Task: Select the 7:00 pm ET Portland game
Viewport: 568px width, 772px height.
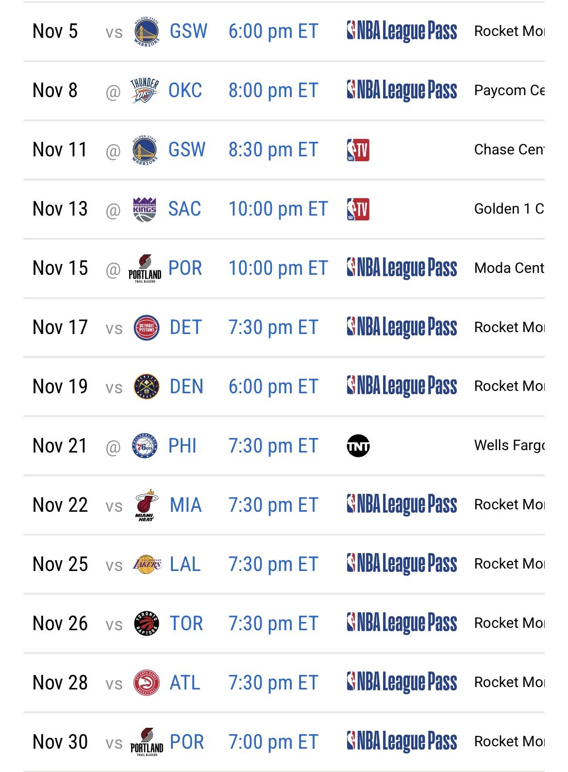Action: point(273,742)
